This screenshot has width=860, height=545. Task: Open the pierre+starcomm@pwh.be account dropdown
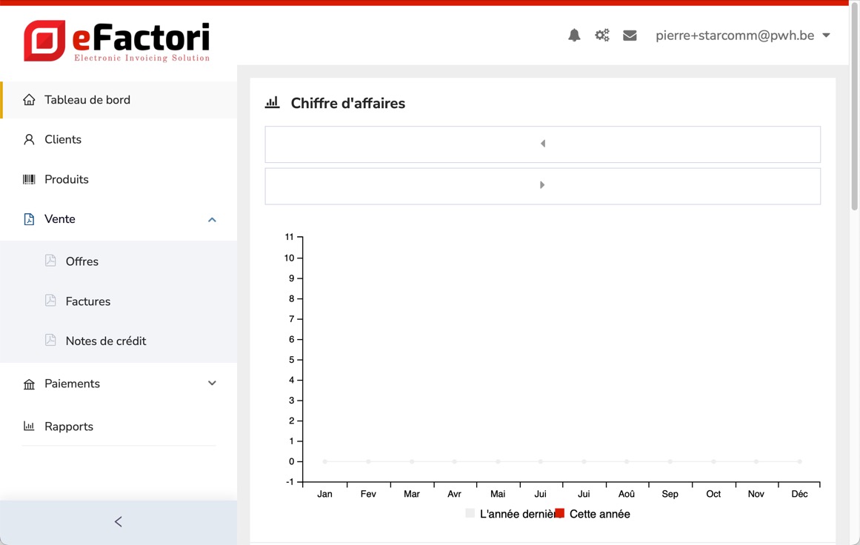[x=742, y=36]
